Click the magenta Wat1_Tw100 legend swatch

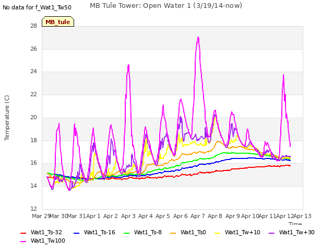(x=23, y=242)
